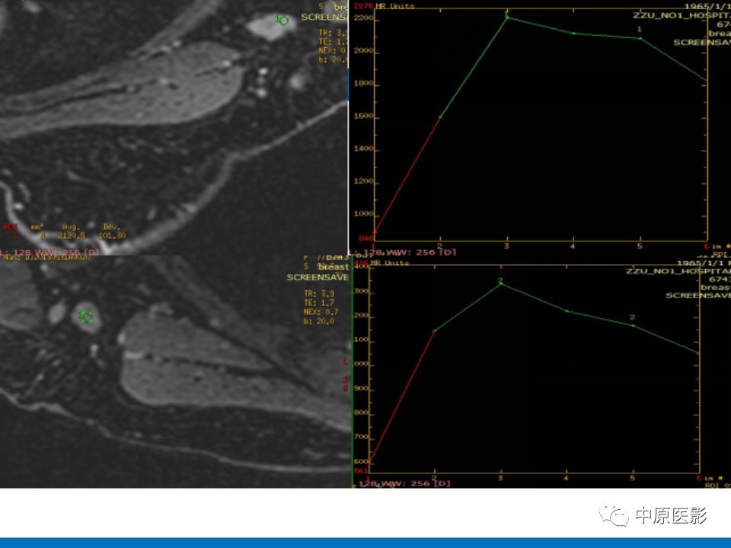Click red ROI header in statistics table
731x548 pixels.
[10, 227]
